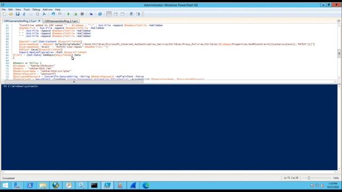Save the script with the floppy disk icon
Viewport: 342px width, 192px height.
(18, 14)
